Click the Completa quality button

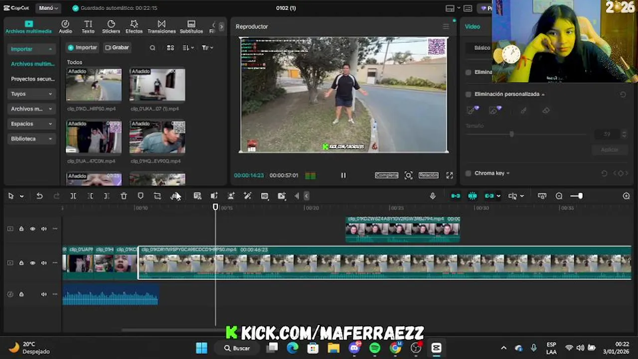[x=387, y=175]
